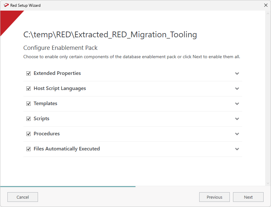271x207 pixels.
Task: Uncheck Files Automatically Executed checkbox
Action: (28, 149)
